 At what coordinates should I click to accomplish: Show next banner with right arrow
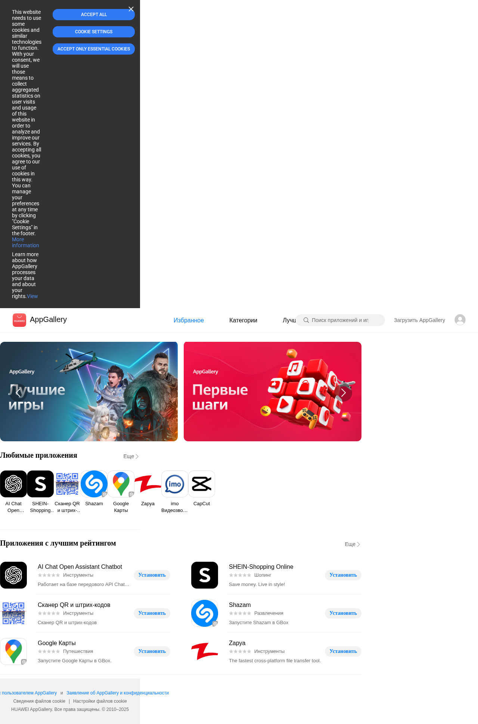[343, 393]
